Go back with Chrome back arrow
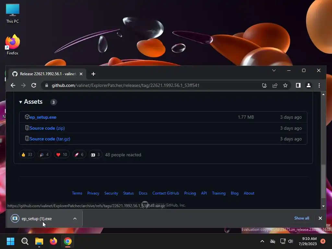The image size is (332, 249). point(13,85)
